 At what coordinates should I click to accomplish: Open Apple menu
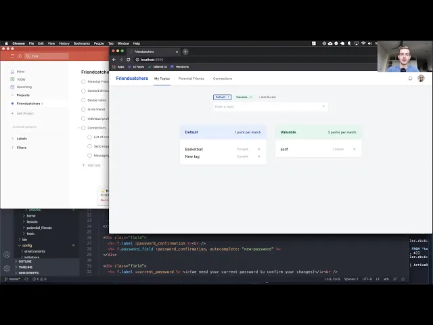click(6, 43)
